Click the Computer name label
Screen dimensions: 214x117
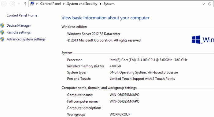point(80,95)
